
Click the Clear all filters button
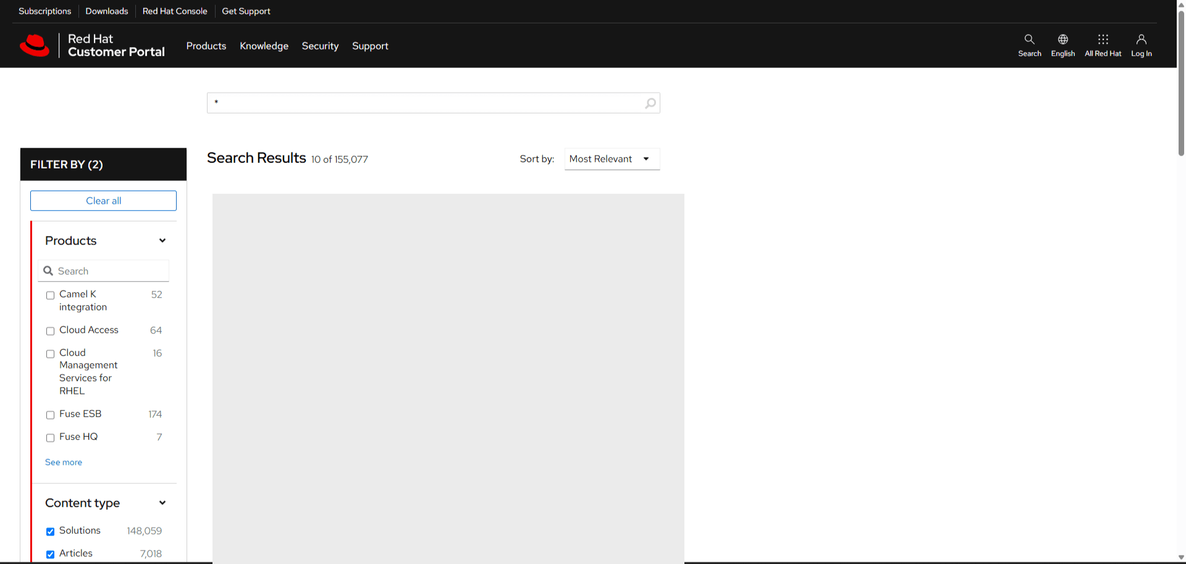[103, 201]
